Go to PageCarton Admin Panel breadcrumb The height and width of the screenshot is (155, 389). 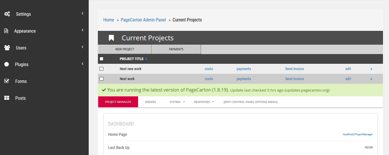tap(143, 20)
